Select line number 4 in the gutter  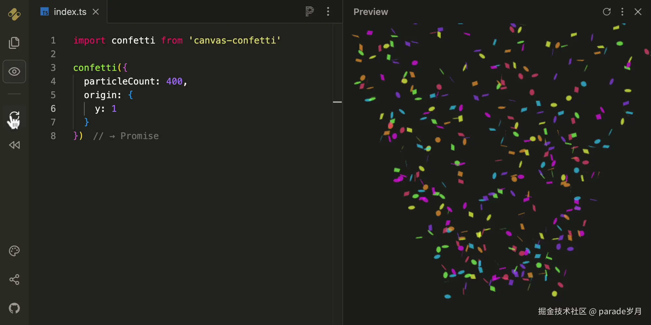(53, 81)
